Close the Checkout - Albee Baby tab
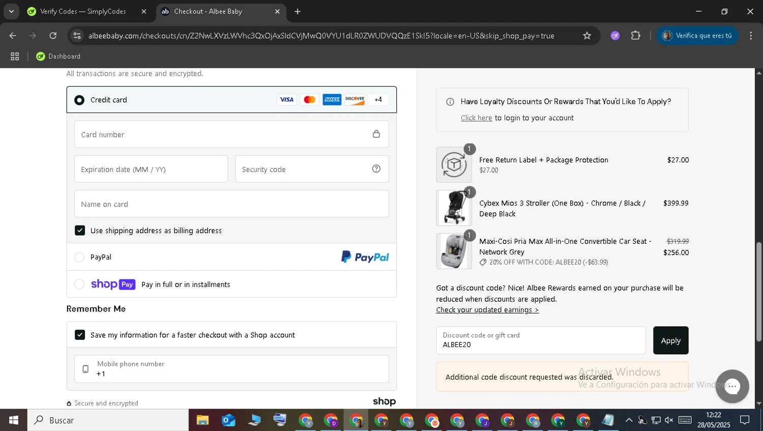Screen dimensions: 763x431 pyautogui.click(x=277, y=12)
